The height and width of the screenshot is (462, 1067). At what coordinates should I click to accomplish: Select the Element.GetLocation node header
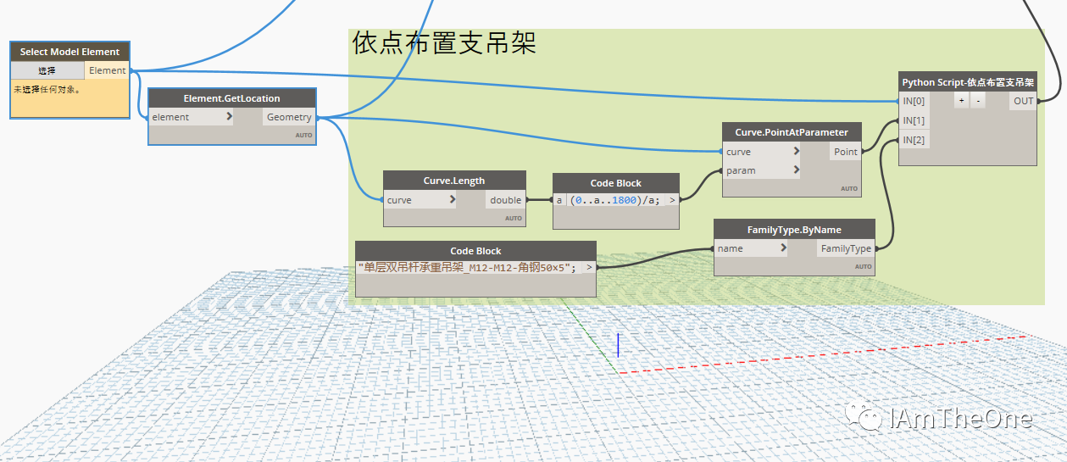(232, 98)
